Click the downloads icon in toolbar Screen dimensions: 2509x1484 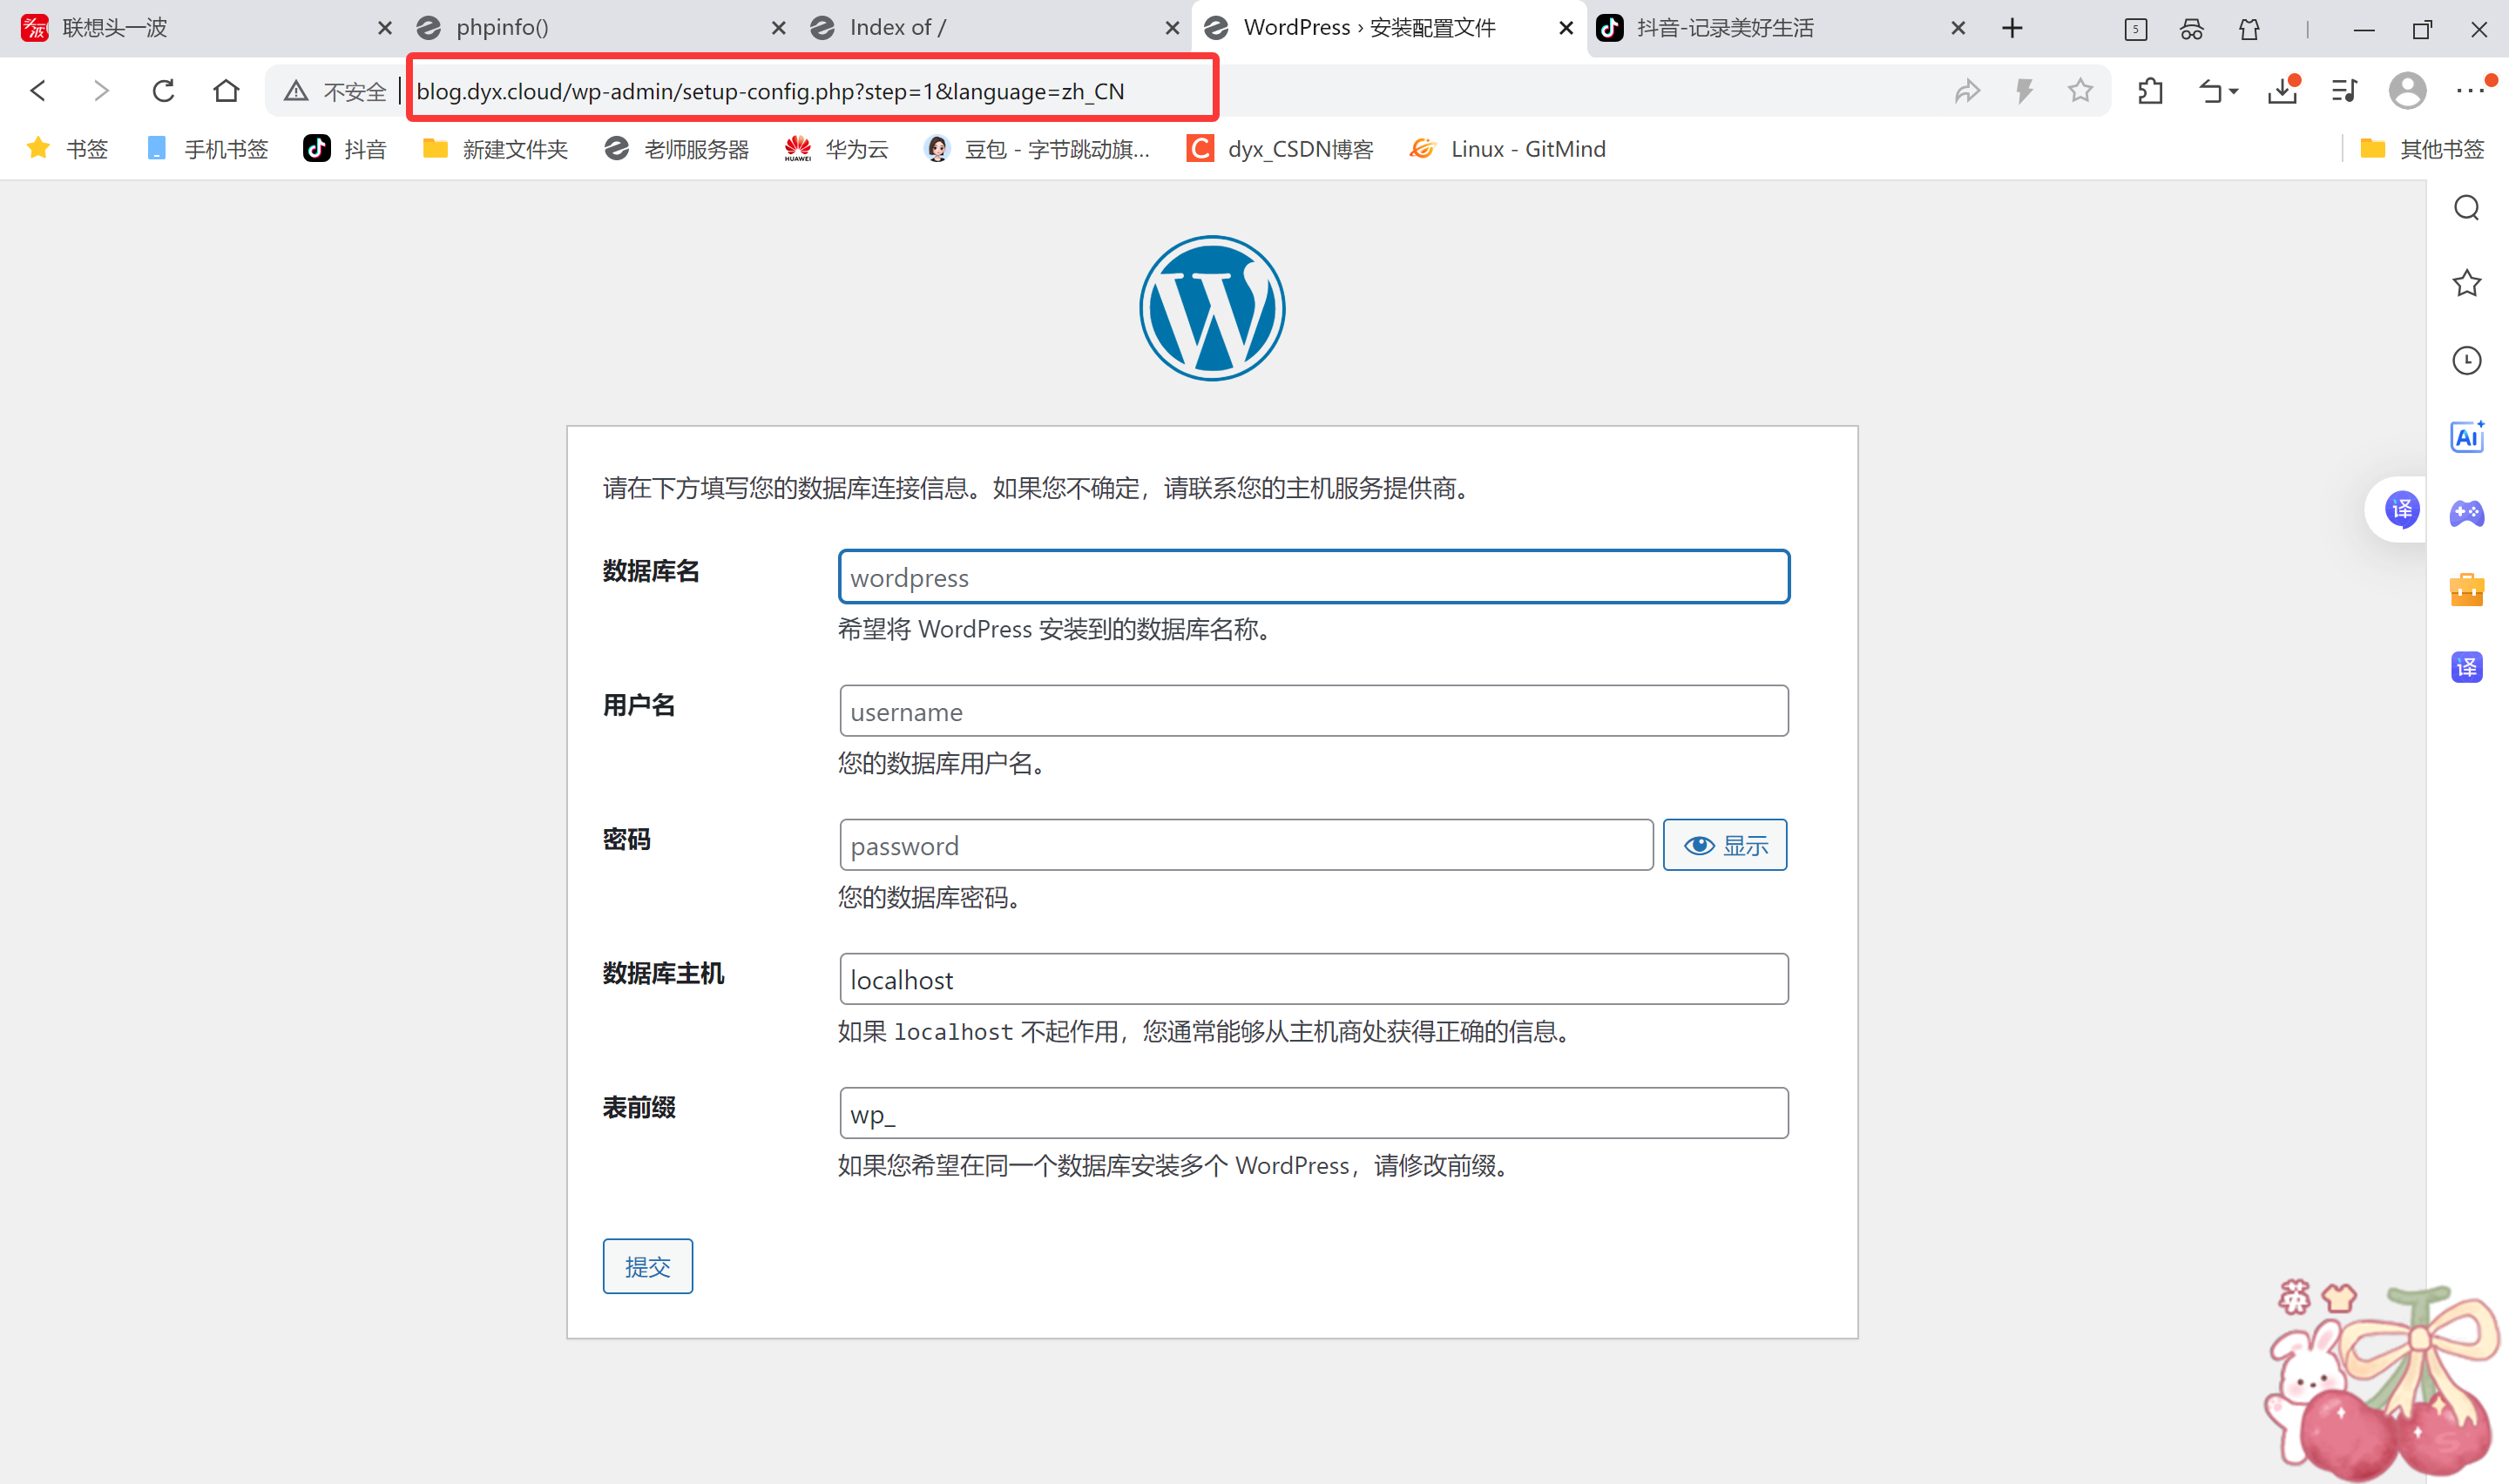(x=2282, y=91)
